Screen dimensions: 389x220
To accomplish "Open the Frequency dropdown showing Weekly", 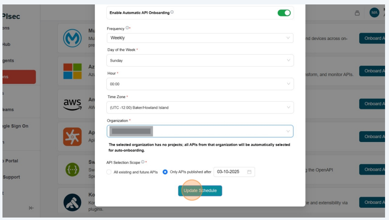I will [x=200, y=38].
